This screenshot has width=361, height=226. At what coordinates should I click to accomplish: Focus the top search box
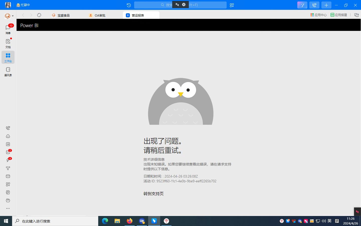pos(180,5)
